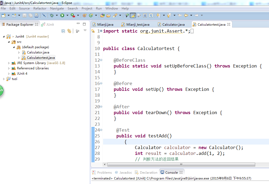Viewport: 269px width, 184px height.
Task: Minimize the Package Explorer panel
Action: click(78, 23)
